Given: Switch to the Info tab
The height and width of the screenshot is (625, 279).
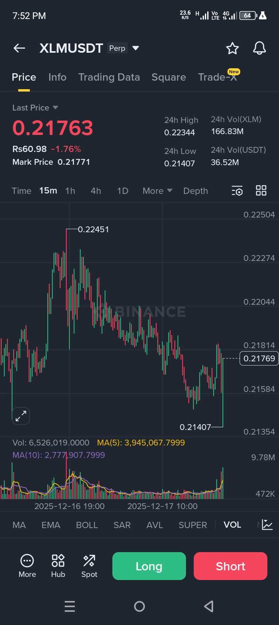Looking at the screenshot, I should (57, 77).
